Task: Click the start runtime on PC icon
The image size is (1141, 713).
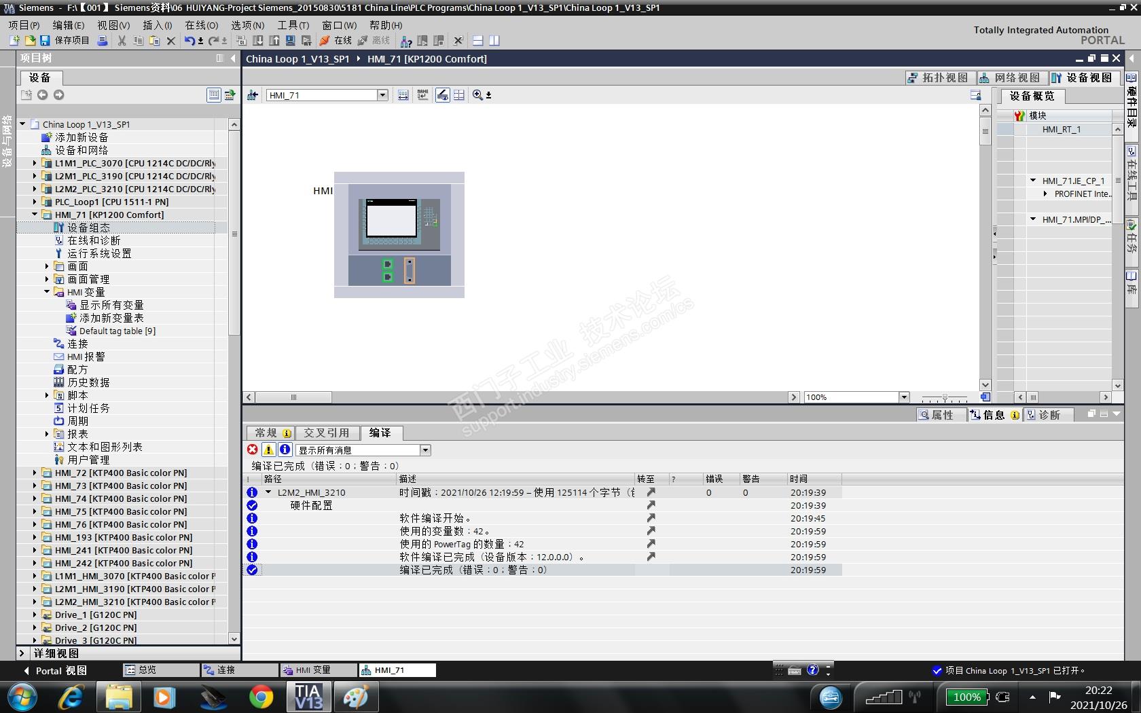Action: point(306,41)
